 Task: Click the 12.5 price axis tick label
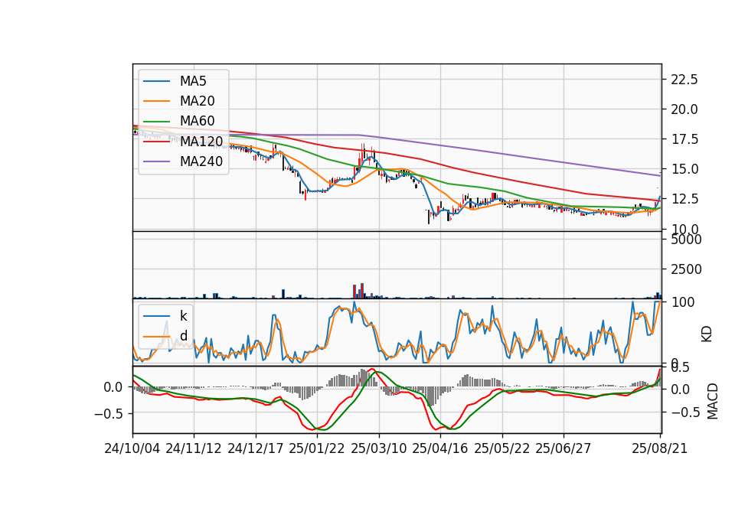point(684,199)
